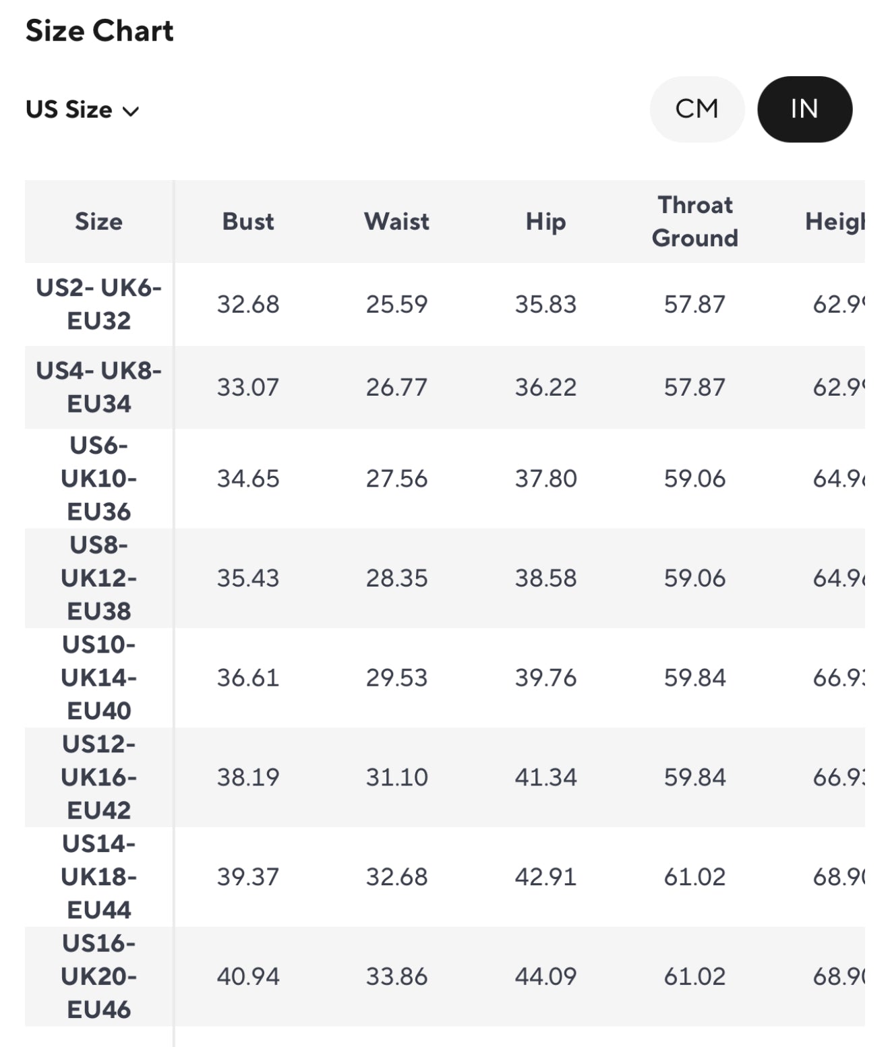Click bust value 36.61
Screen dimensions: 890x1047
[248, 678]
